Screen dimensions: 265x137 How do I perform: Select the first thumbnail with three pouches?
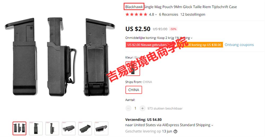(x=19, y=128)
